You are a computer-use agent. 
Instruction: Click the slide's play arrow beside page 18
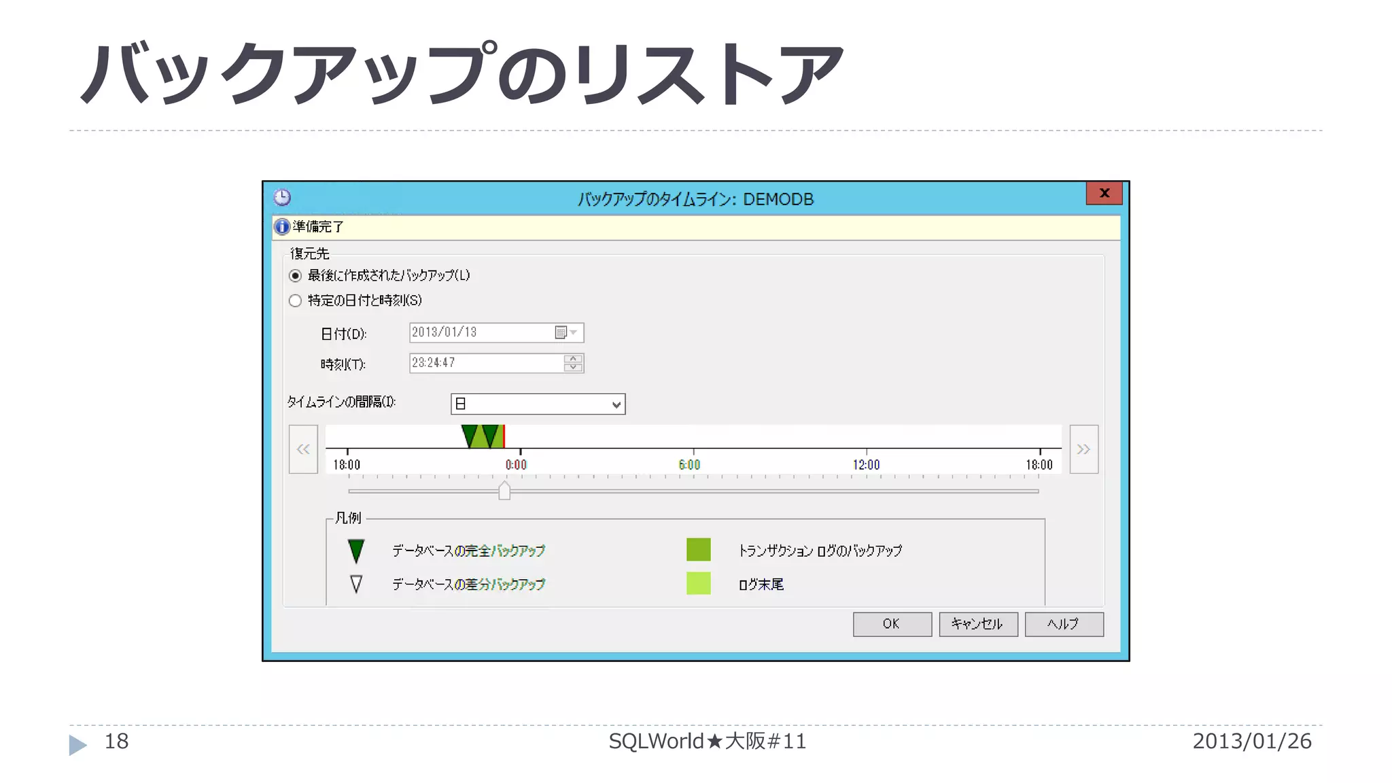[77, 745]
